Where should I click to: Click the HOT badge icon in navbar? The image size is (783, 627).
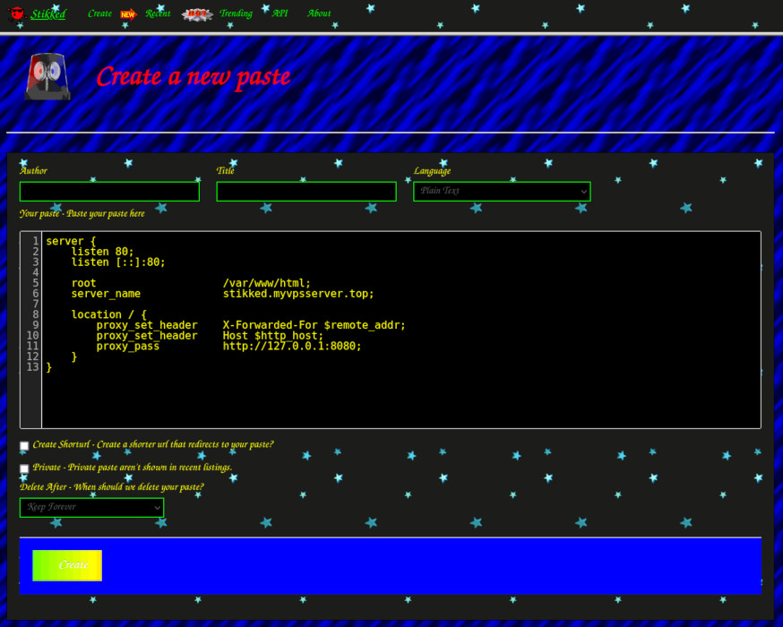click(x=196, y=13)
